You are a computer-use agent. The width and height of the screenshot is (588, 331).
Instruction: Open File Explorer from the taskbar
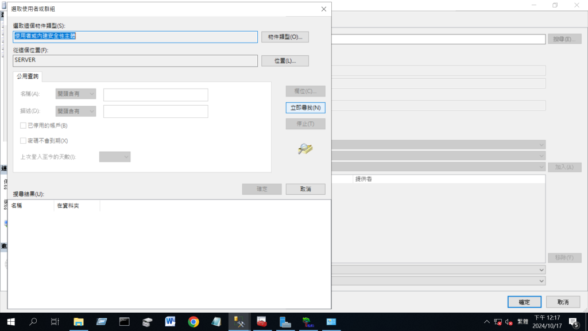[x=79, y=322]
